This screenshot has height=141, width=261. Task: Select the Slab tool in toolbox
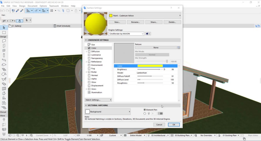(x=4, y=65)
